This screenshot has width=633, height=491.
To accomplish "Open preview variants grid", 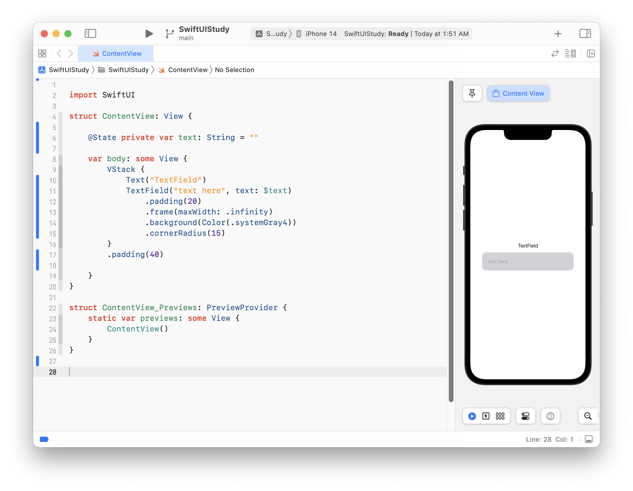I will (500, 416).
